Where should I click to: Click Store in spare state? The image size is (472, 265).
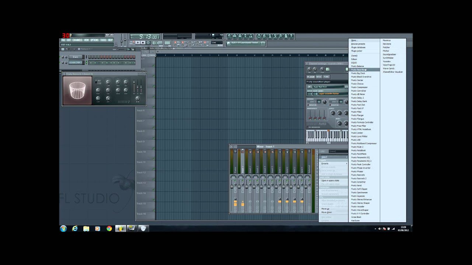(333, 180)
